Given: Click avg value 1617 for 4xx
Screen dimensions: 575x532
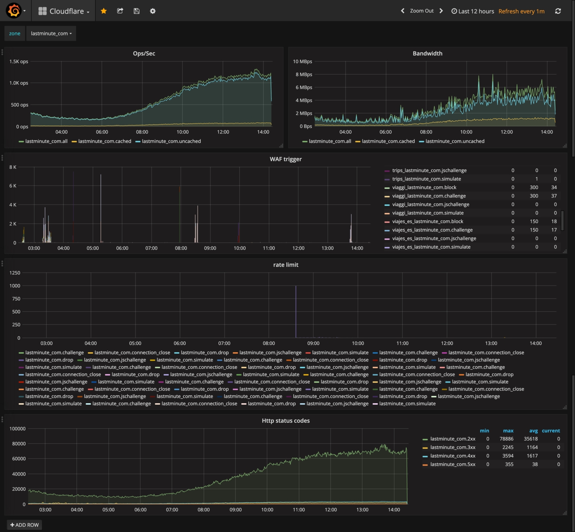Looking at the screenshot, I should 532,456.
